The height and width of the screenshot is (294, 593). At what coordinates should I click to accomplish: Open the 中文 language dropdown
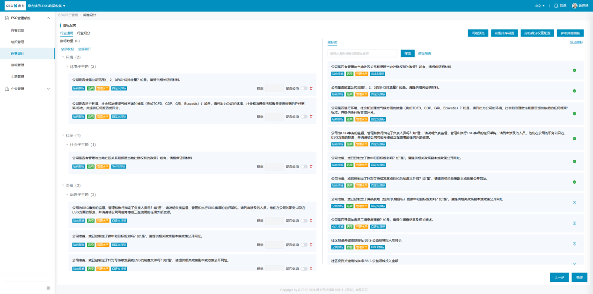(x=539, y=6)
